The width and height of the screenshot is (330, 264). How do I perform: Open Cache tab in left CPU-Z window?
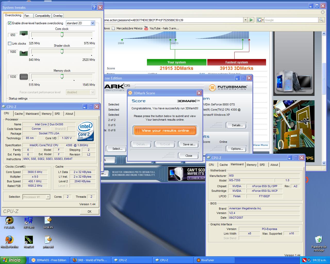(x=19, y=114)
